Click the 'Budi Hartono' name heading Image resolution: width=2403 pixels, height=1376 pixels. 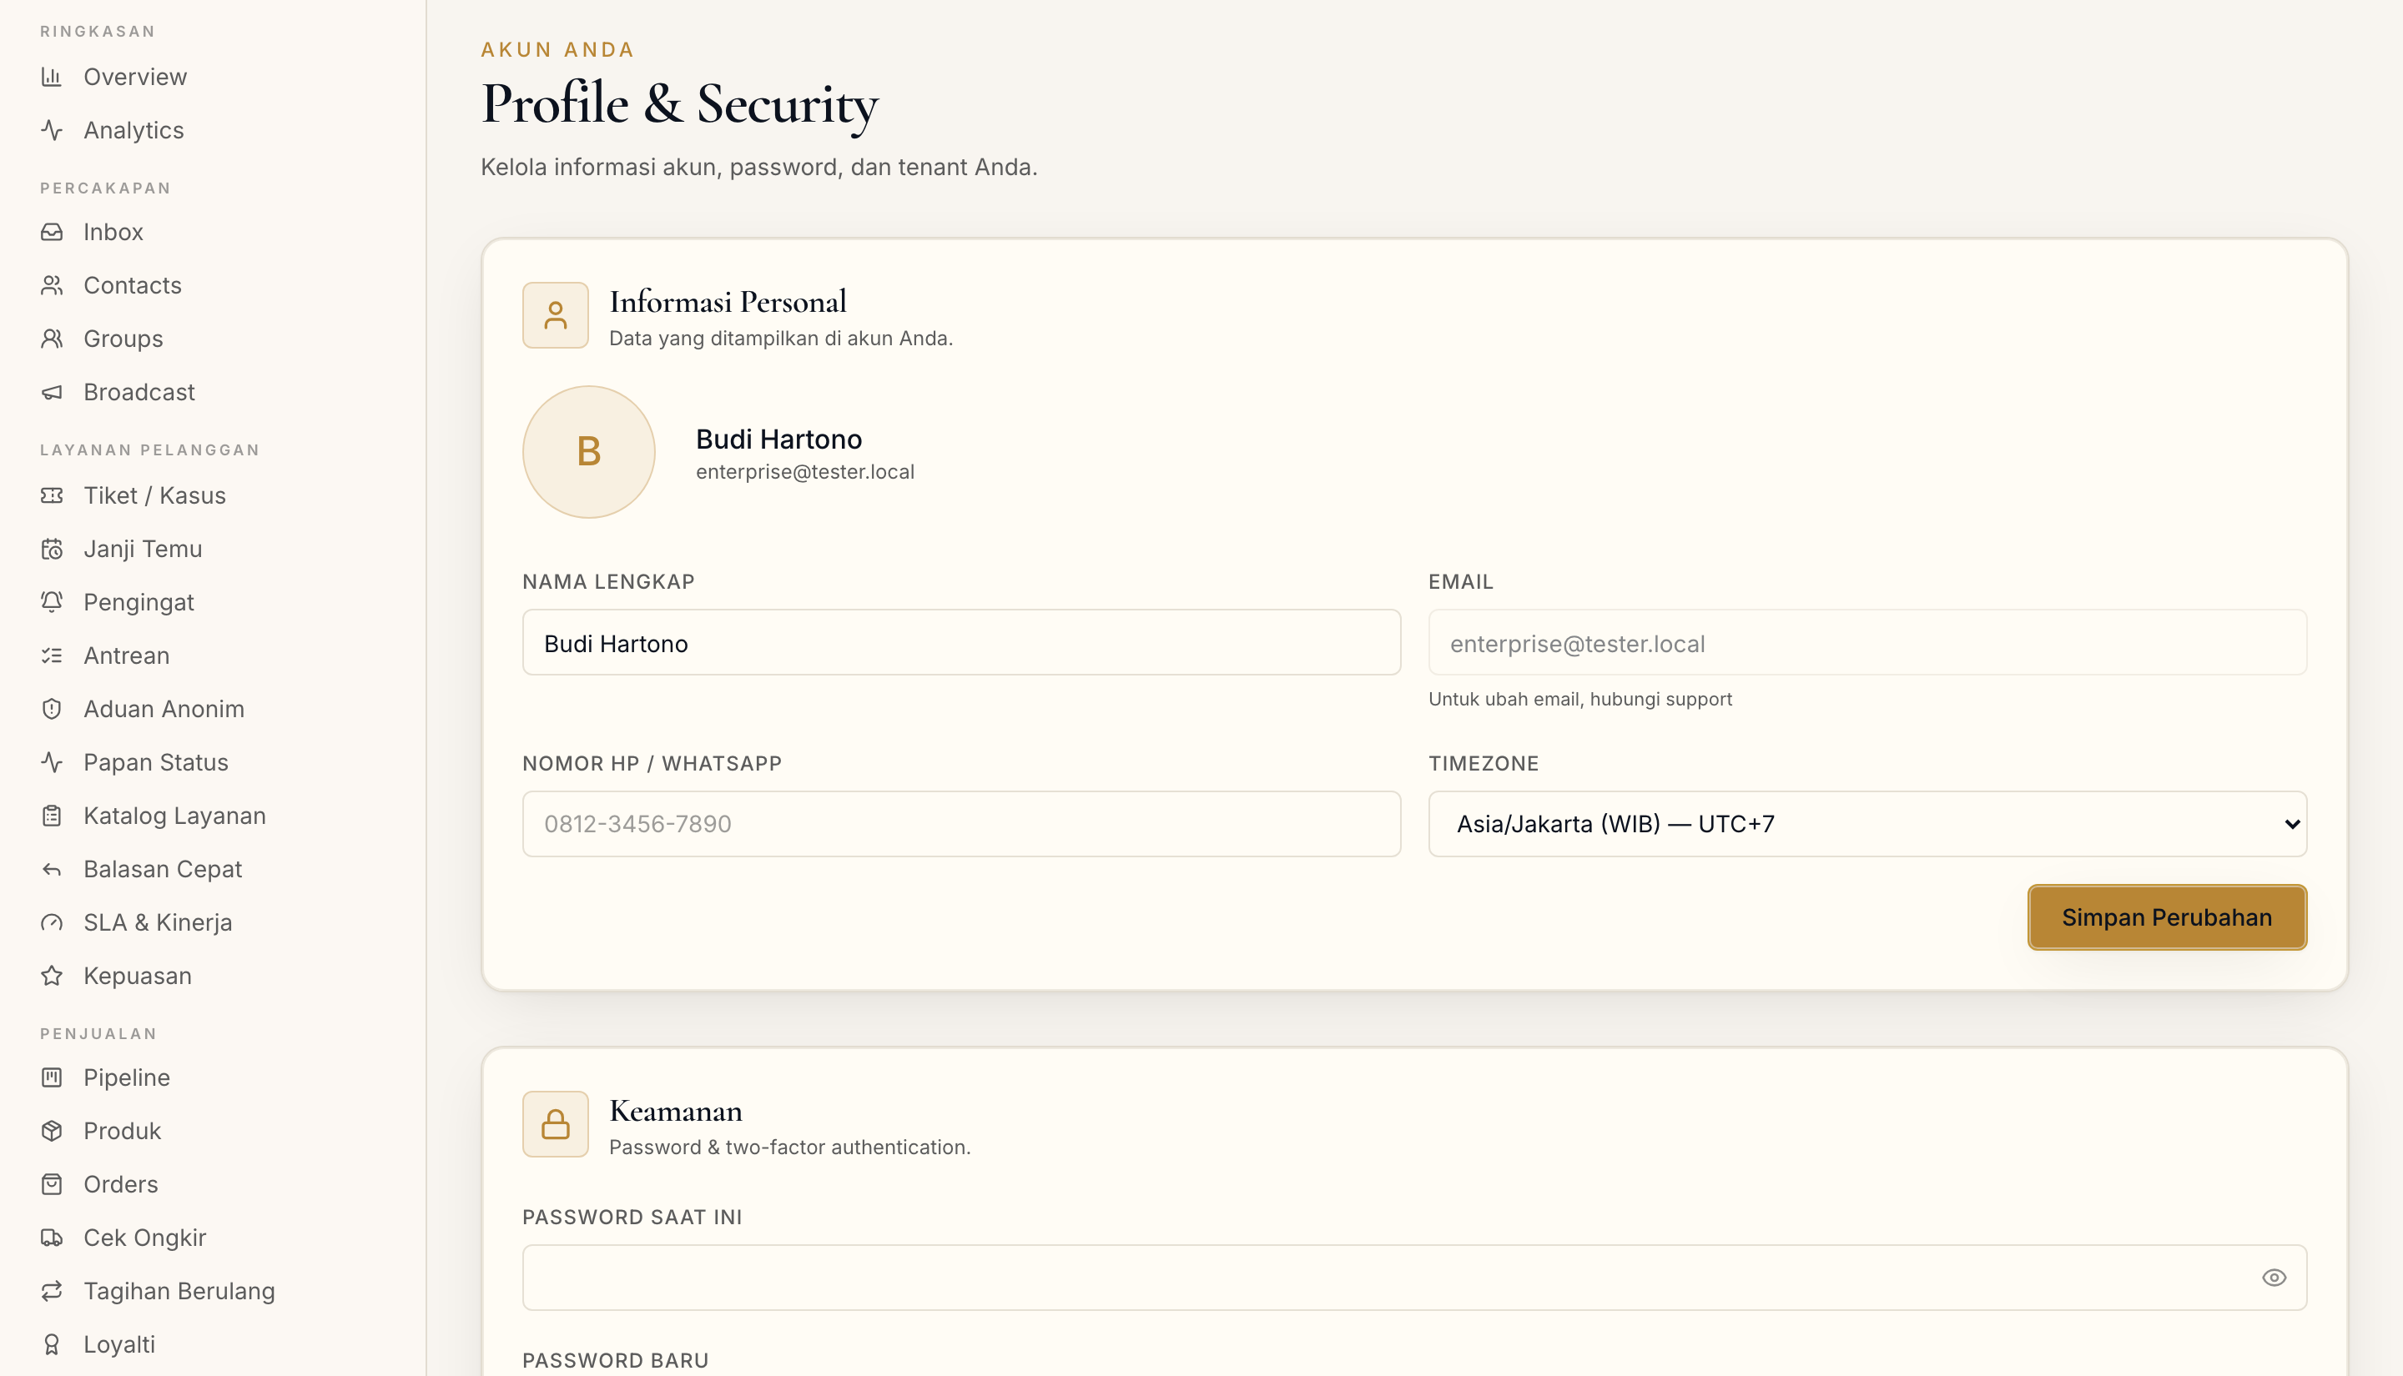pyautogui.click(x=779, y=439)
